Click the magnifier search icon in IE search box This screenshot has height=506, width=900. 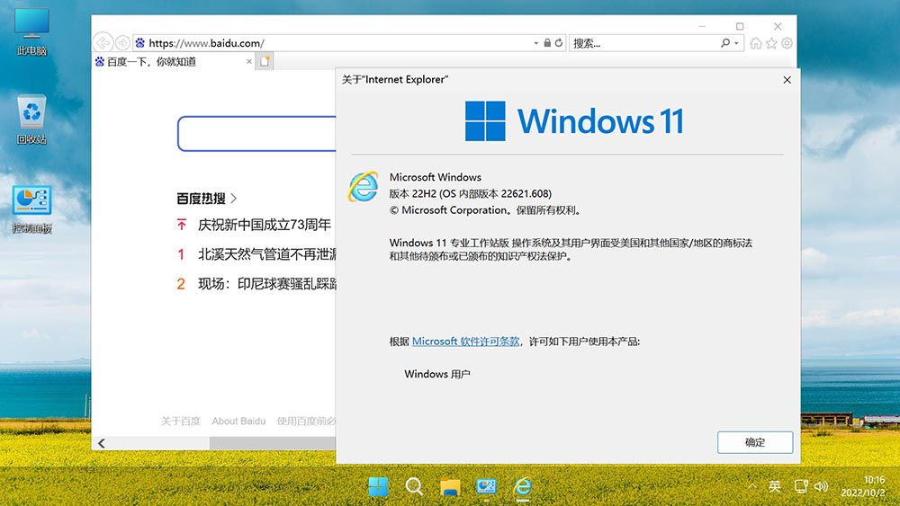[725, 43]
